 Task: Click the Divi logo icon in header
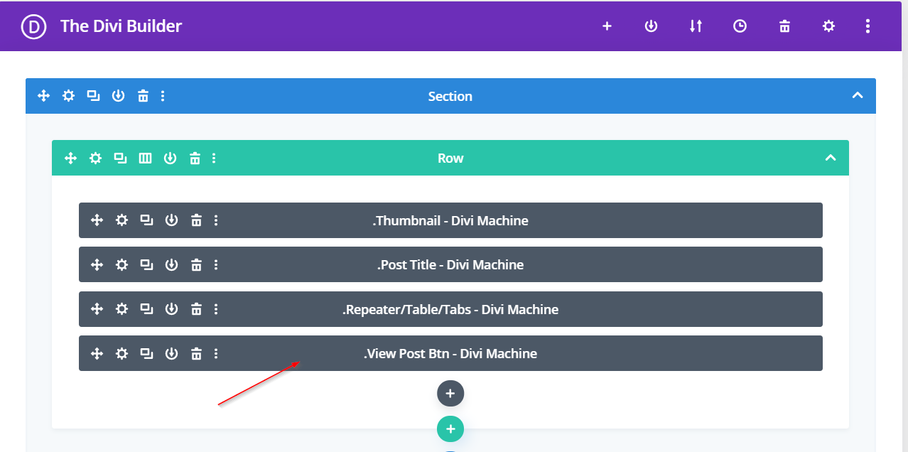[33, 26]
